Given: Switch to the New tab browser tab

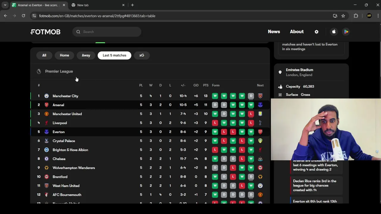Looking at the screenshot, I should click(x=98, y=5).
